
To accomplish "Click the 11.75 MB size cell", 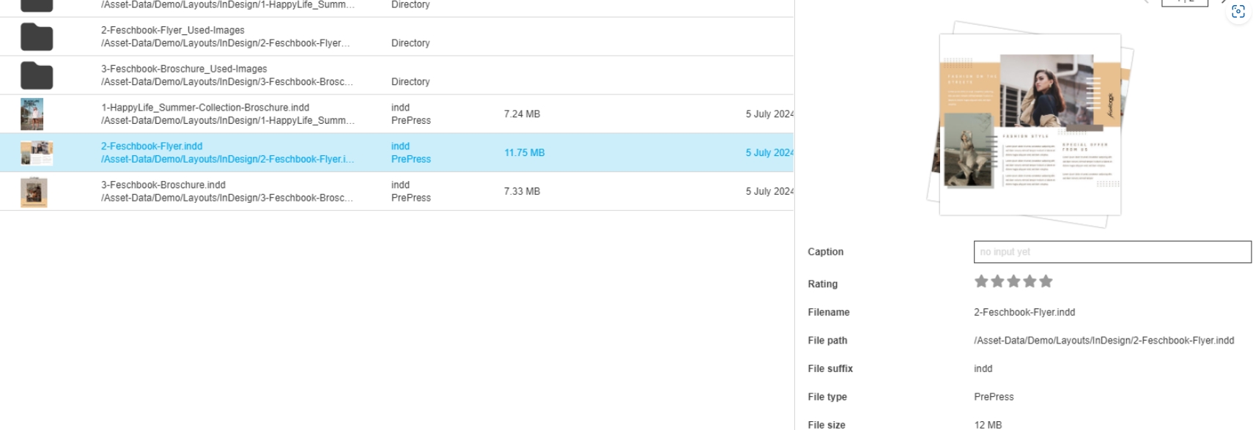I will (x=524, y=153).
